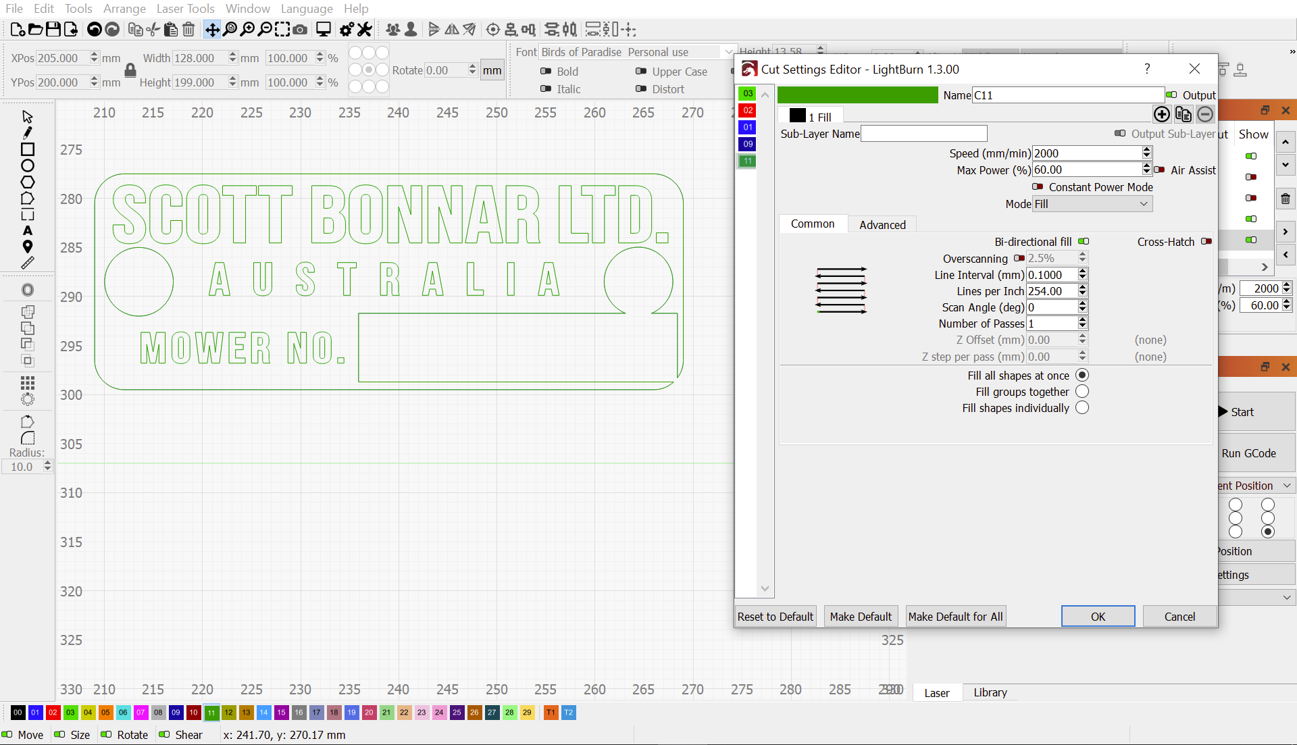Select Fill groups together radio button
The width and height of the screenshot is (1297, 745).
pyautogui.click(x=1082, y=392)
